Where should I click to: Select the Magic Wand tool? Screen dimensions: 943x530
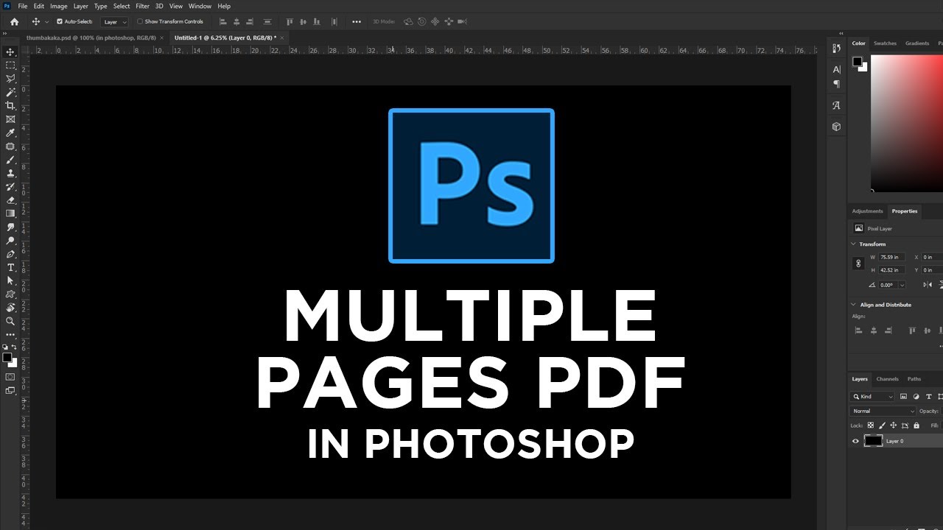click(x=10, y=93)
